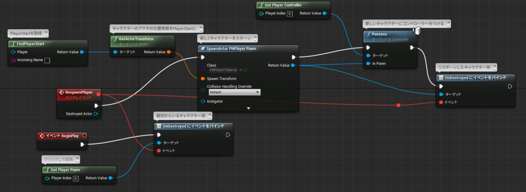Click the Instigator input pin
The image size is (526, 192).
pos(202,101)
